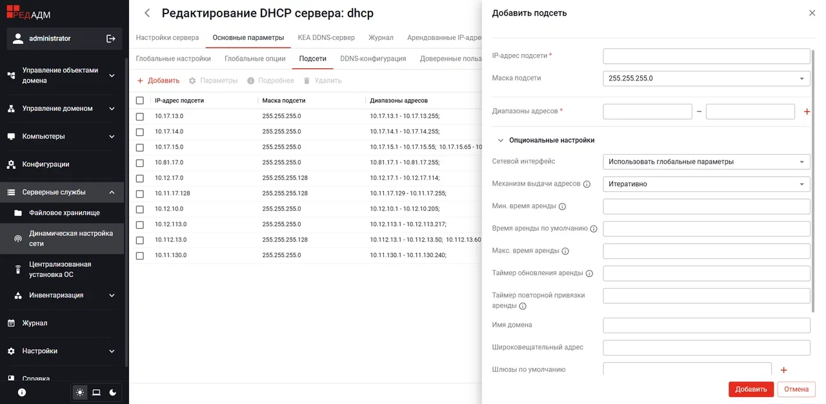Open the Сетевой интерфейс dropdown

pos(707,162)
